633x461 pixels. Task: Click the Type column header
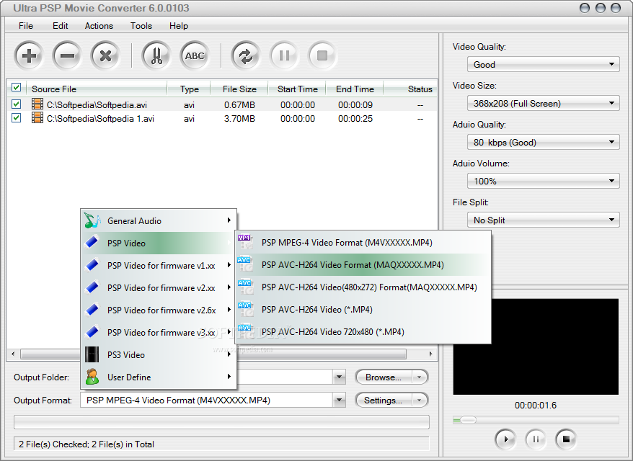coord(190,89)
